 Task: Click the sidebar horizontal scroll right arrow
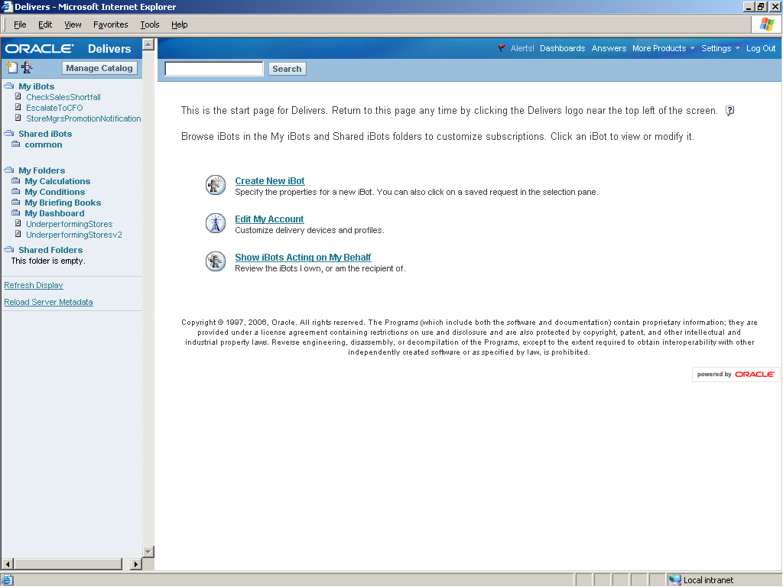click(136, 564)
